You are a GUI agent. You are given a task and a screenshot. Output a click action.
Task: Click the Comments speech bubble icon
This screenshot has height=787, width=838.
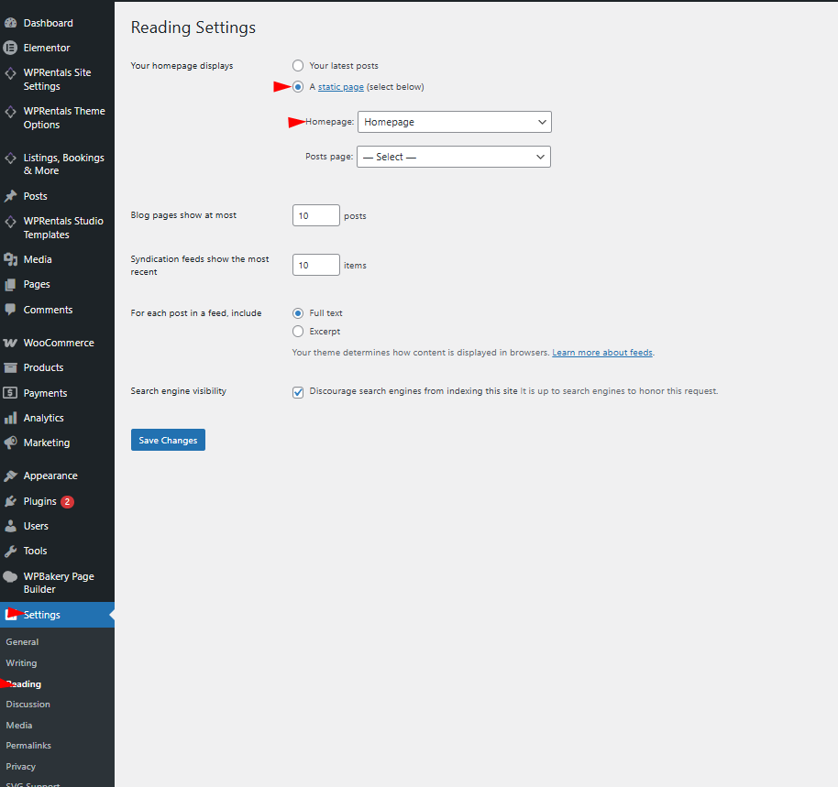pos(10,310)
